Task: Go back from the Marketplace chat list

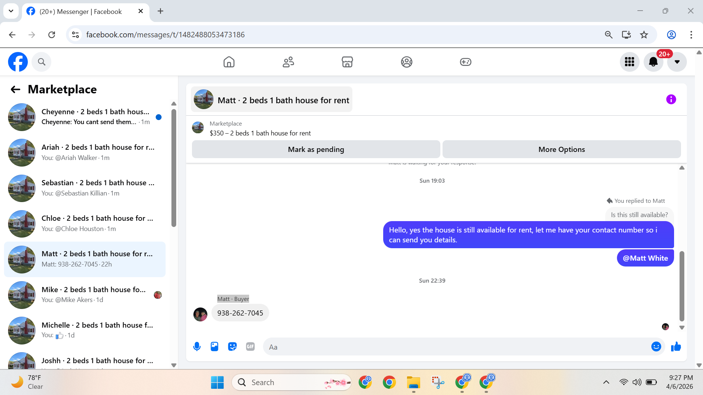Action: (x=15, y=89)
